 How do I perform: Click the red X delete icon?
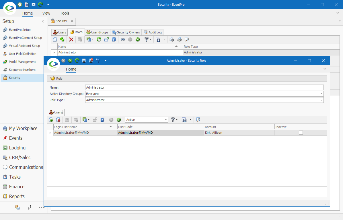tap(71, 39)
